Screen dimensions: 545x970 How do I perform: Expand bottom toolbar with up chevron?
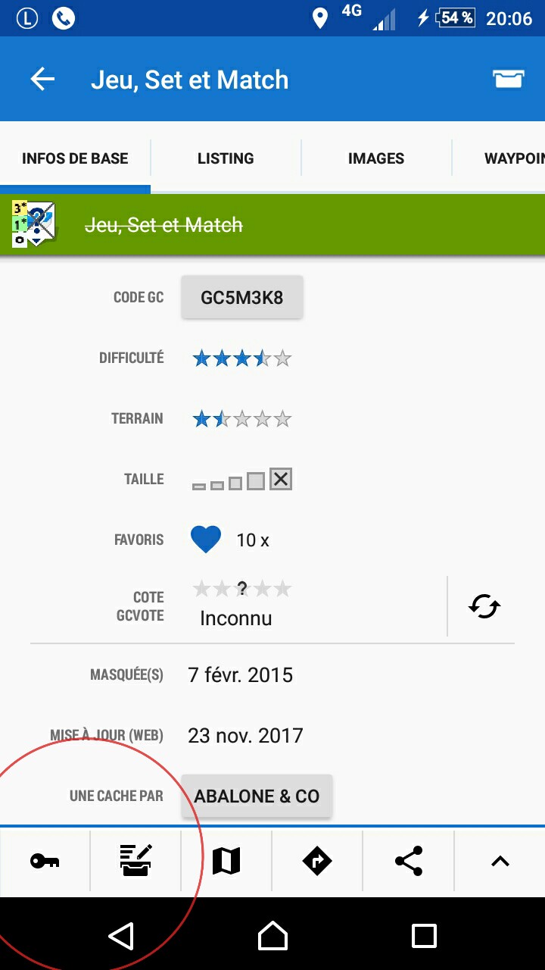click(x=500, y=861)
